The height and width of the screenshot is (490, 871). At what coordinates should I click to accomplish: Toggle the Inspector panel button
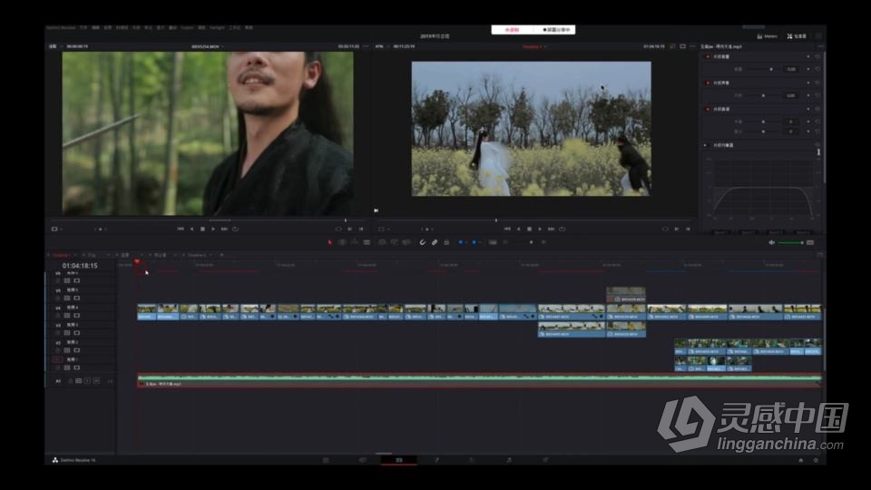click(x=797, y=36)
